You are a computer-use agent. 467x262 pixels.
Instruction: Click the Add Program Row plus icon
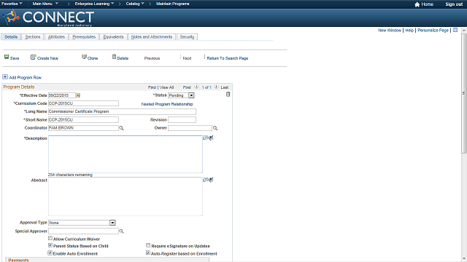(5, 77)
